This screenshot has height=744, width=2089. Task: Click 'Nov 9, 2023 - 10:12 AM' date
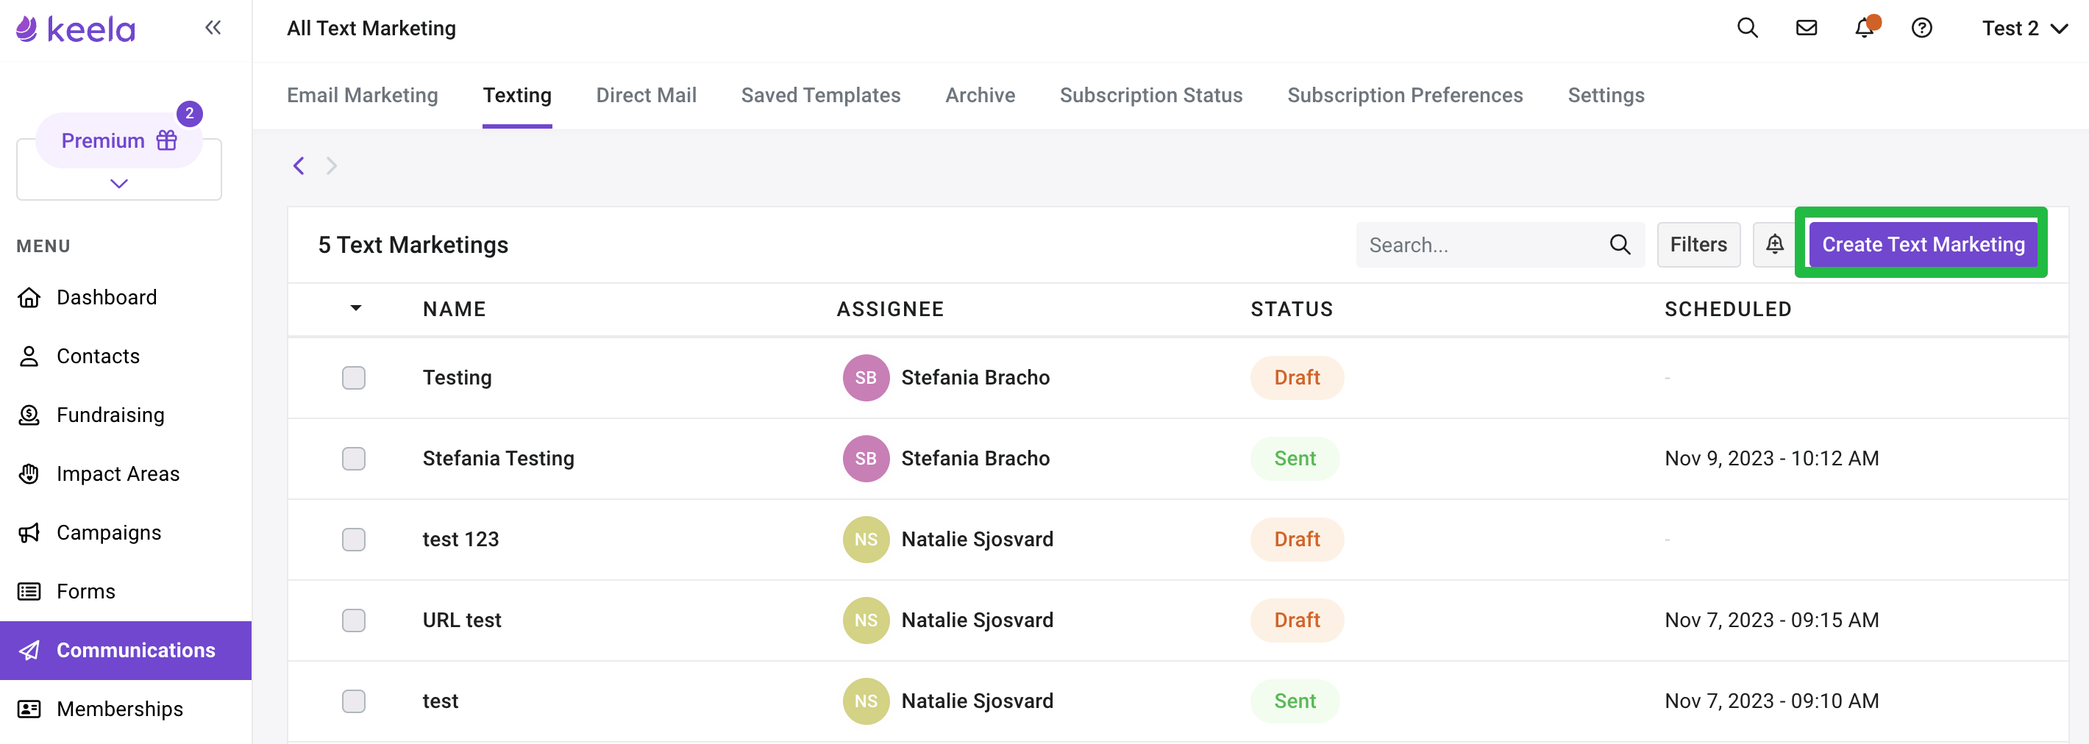(1771, 459)
